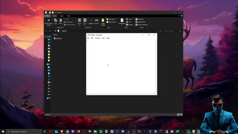Switch to details view in status bar
The width and height of the screenshot is (238, 134).
(x=178, y=115)
